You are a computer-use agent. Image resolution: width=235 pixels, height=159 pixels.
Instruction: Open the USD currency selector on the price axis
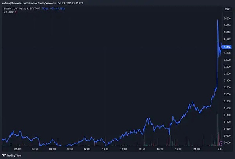[x=226, y=8]
